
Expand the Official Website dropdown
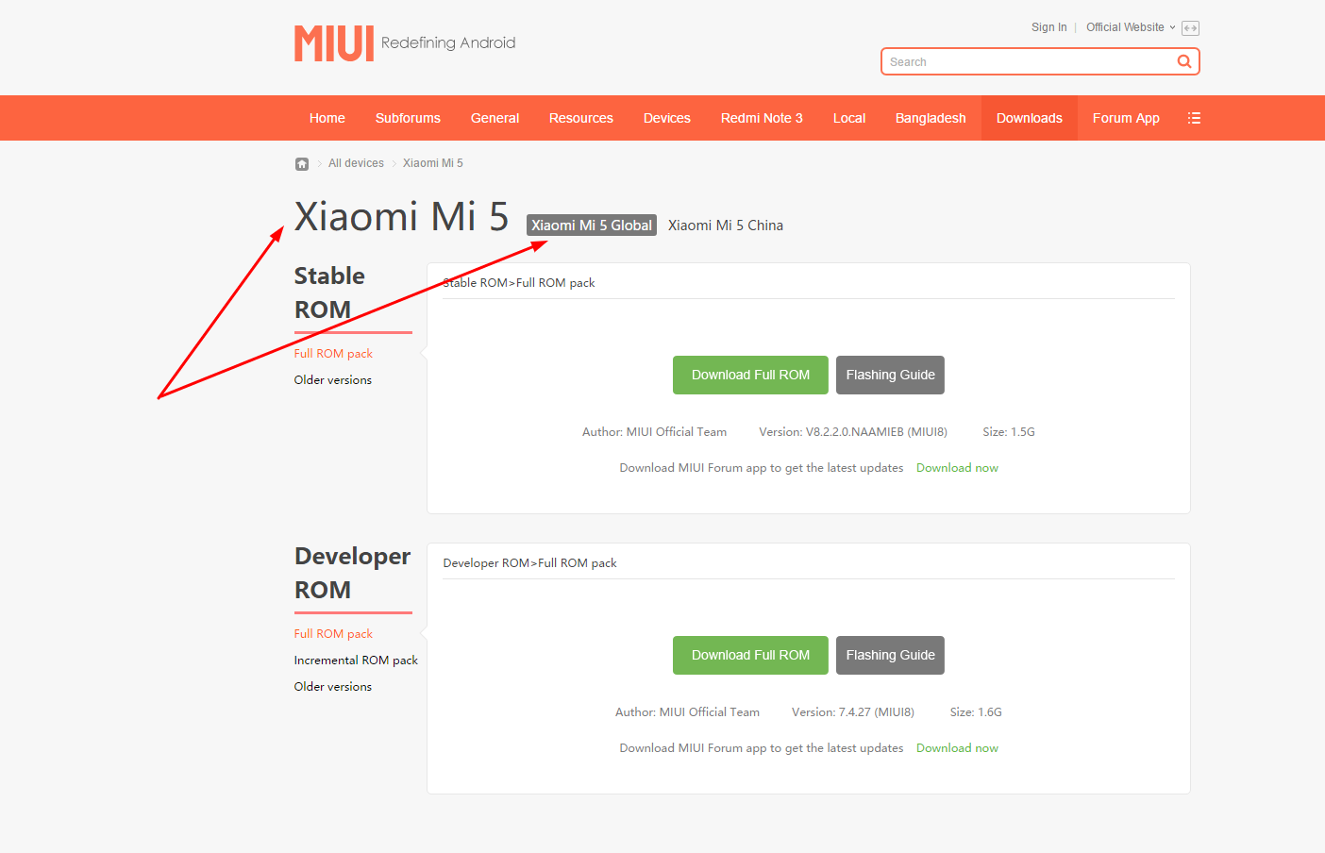click(x=1131, y=27)
